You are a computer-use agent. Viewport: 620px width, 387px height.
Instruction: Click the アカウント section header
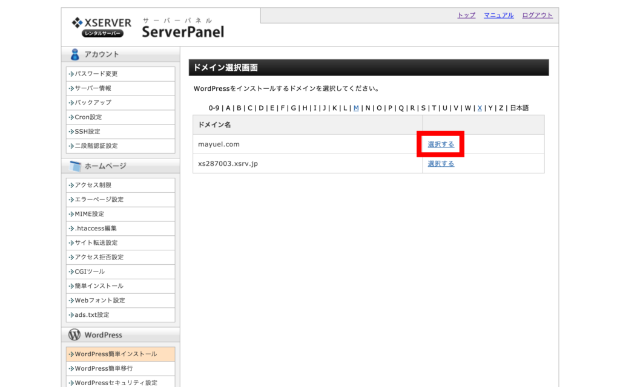(120, 54)
